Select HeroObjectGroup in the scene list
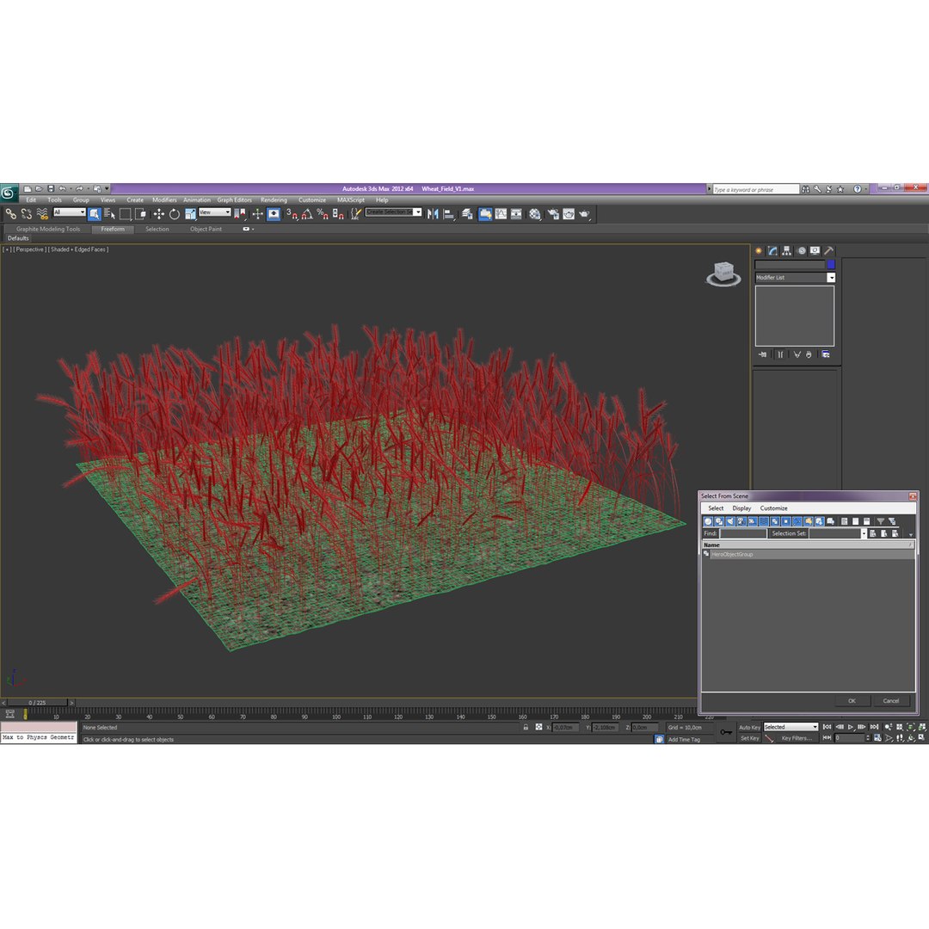The height and width of the screenshot is (929, 929). [x=808, y=555]
